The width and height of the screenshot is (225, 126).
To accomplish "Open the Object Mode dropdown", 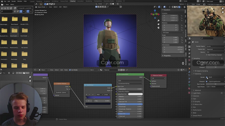I will click(41, 7).
